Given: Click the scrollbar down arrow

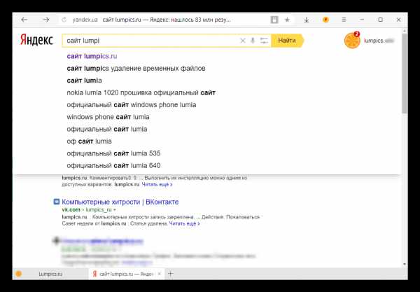Looking at the screenshot, I should point(405,265).
